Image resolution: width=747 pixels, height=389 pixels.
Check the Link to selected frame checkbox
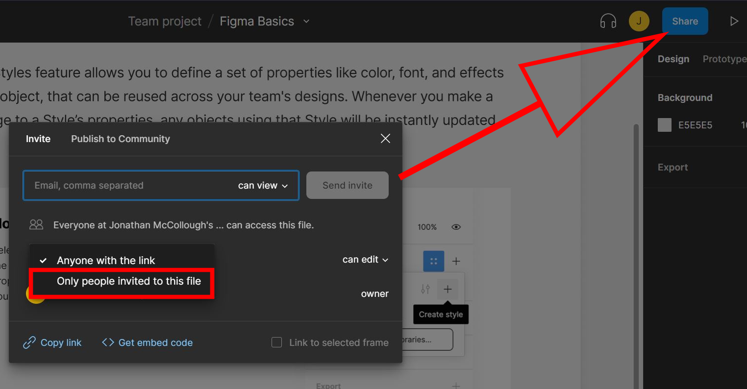click(x=277, y=342)
